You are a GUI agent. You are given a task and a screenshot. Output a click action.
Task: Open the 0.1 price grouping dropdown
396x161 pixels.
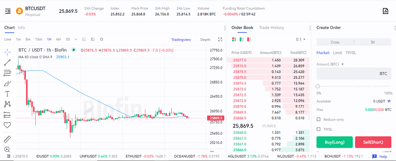pyautogui.click(x=301, y=39)
